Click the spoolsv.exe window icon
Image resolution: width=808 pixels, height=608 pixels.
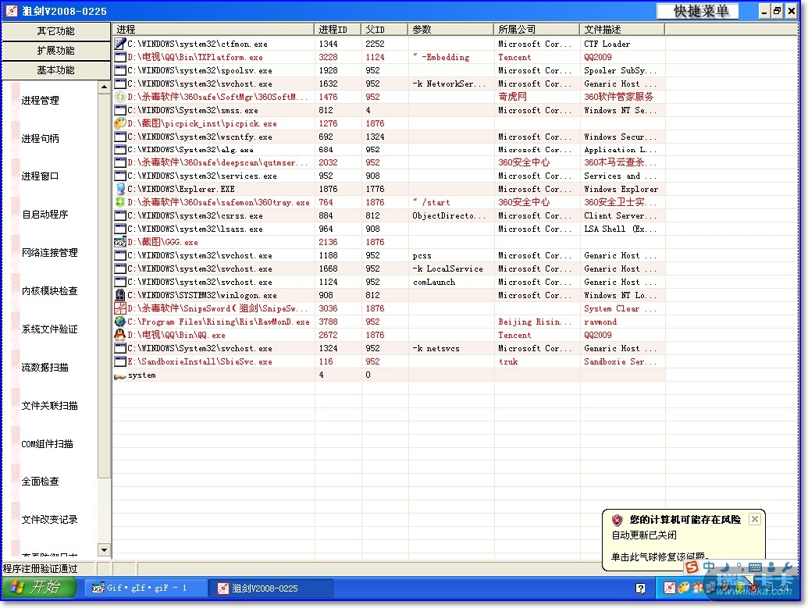119,70
